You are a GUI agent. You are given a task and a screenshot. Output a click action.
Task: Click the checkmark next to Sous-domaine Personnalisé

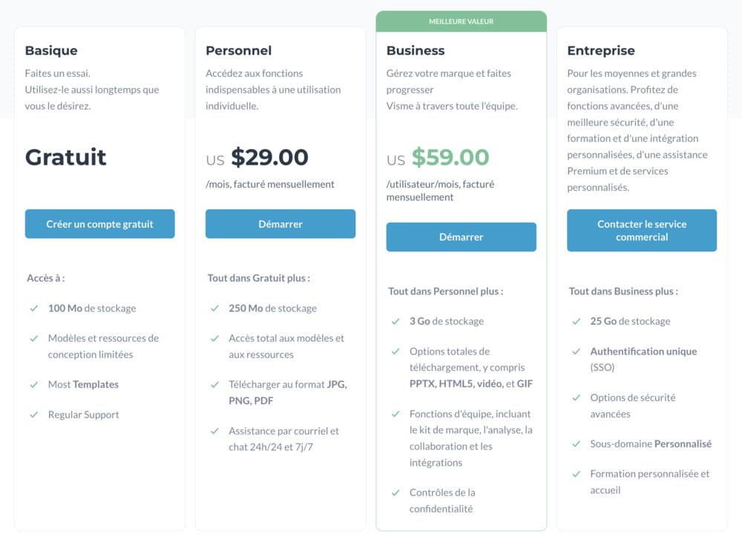tap(576, 443)
